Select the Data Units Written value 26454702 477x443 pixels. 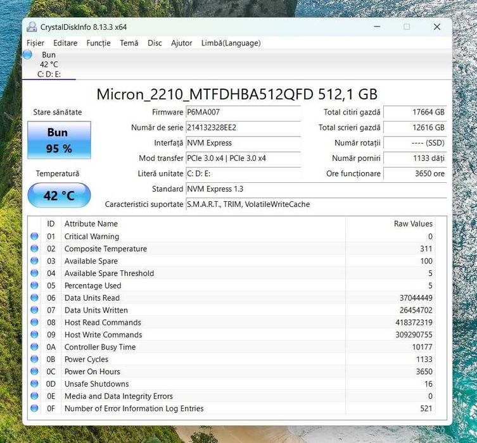(416, 310)
